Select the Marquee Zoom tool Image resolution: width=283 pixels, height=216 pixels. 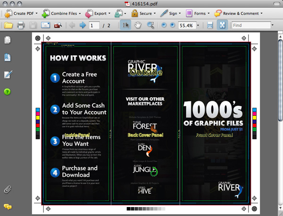click(x=150, y=25)
